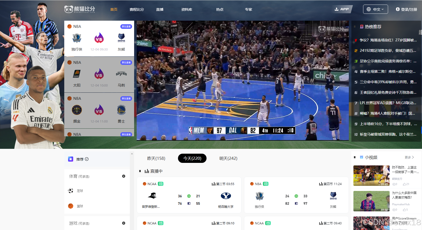Click the Mavericks logo in first NBA card
The height and width of the screenshot is (230, 422).
(x=77, y=38)
